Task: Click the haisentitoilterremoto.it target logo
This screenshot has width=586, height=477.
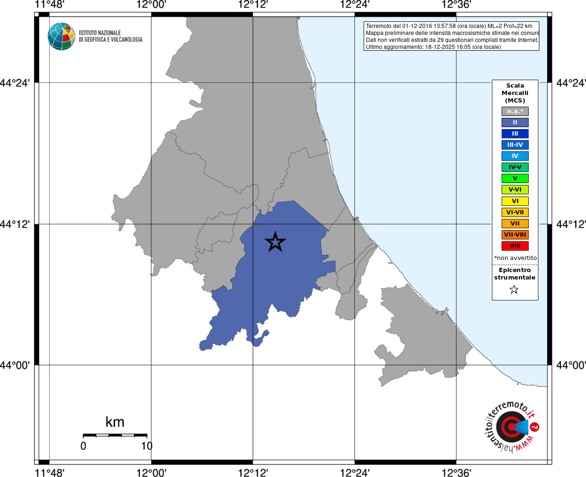Action: tap(512, 427)
